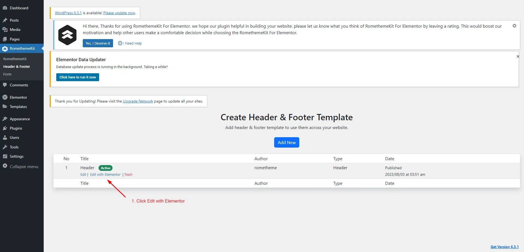Click the rometheme author cell
The width and height of the screenshot is (524, 252).
coord(266,168)
